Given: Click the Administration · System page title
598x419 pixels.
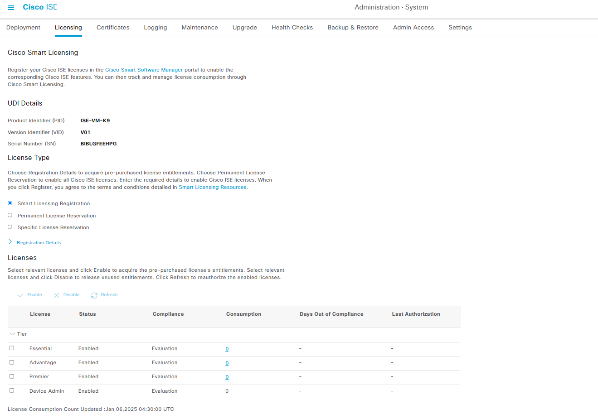Looking at the screenshot, I should (391, 7).
